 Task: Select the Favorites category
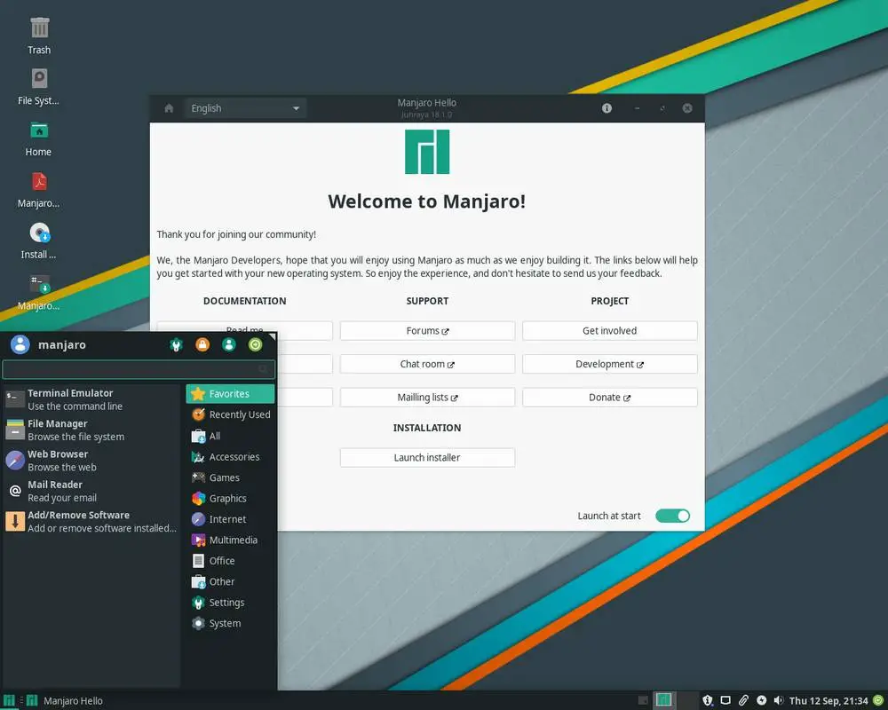coord(230,393)
